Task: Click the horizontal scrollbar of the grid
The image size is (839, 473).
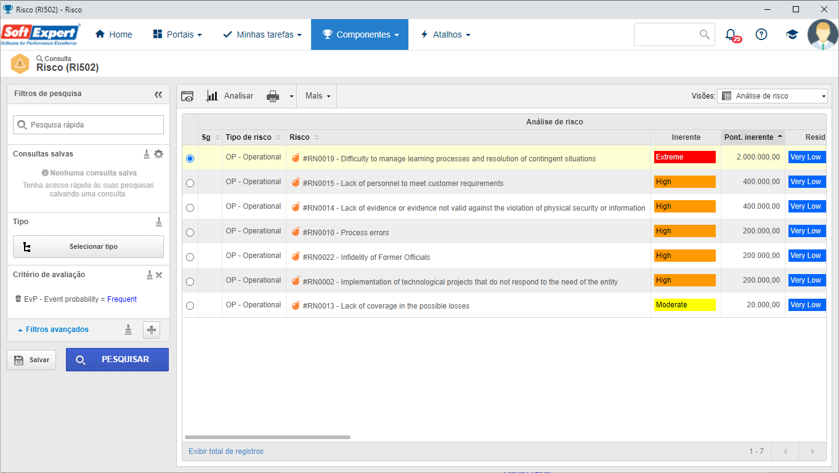Action: pos(267,437)
